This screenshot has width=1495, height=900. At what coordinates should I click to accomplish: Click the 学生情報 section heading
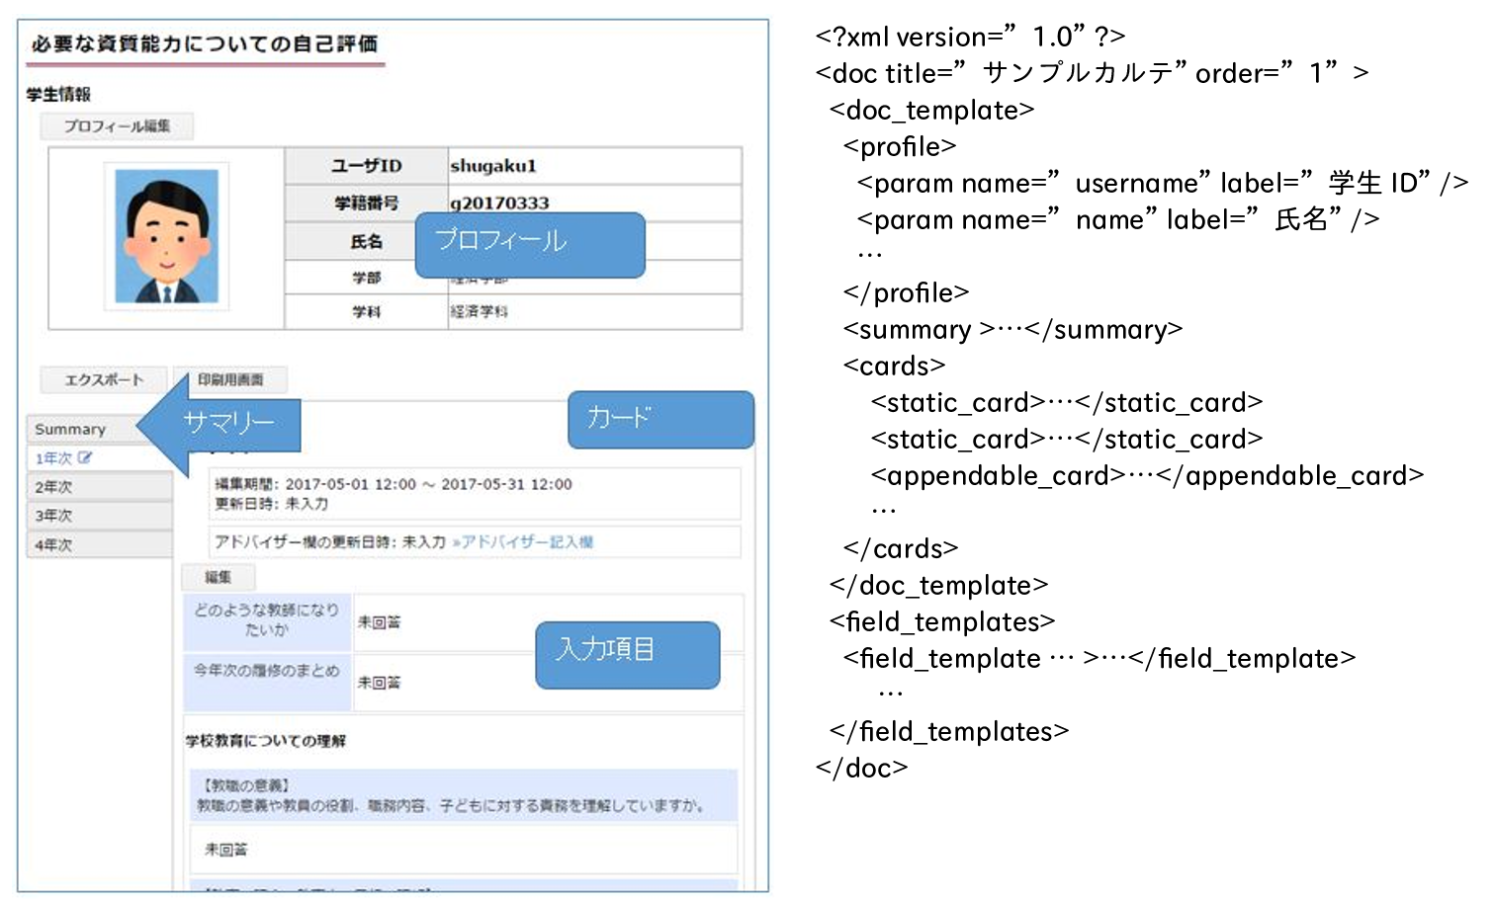pos(58,94)
